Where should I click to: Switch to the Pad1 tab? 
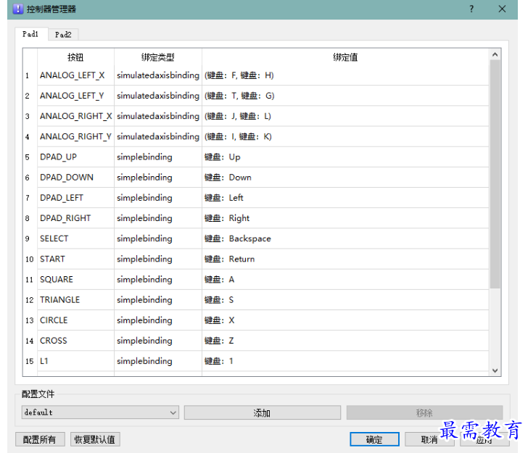click(x=30, y=34)
